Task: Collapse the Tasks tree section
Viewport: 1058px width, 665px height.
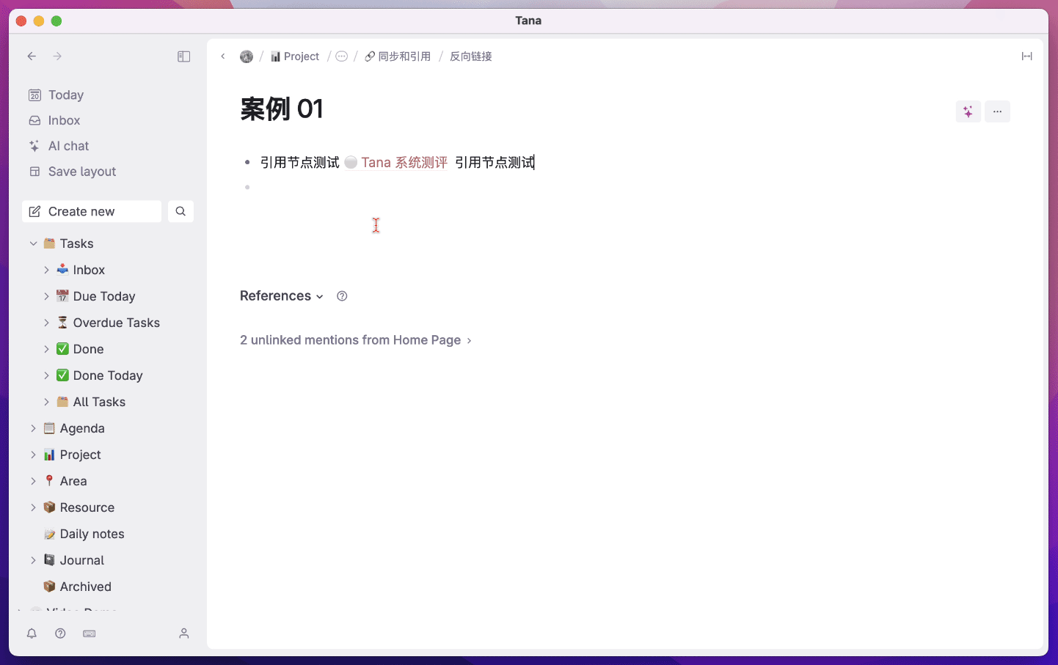Action: (33, 243)
